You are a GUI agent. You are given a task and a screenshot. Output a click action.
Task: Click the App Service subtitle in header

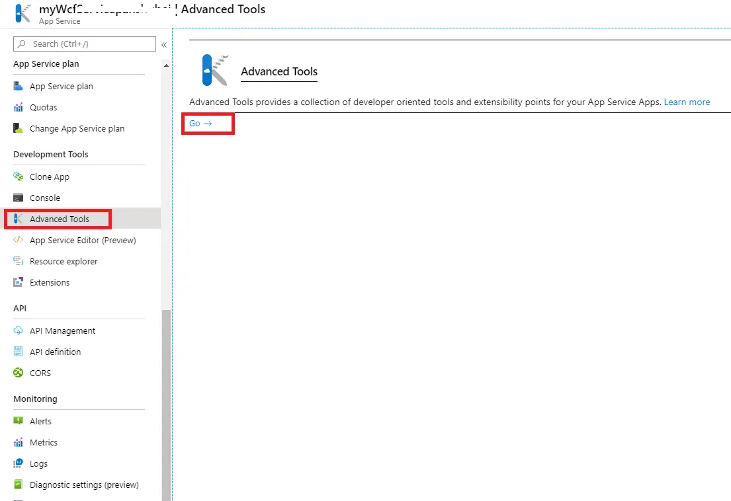tap(60, 21)
